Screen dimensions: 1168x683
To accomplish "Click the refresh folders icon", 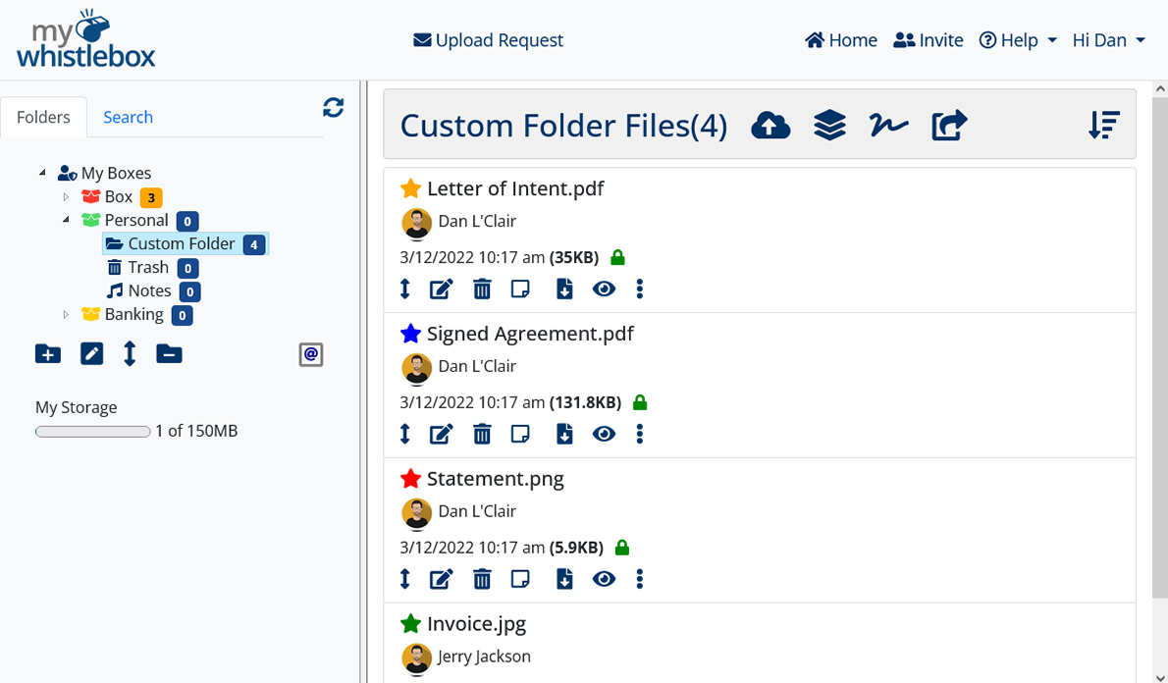I will 333,108.
